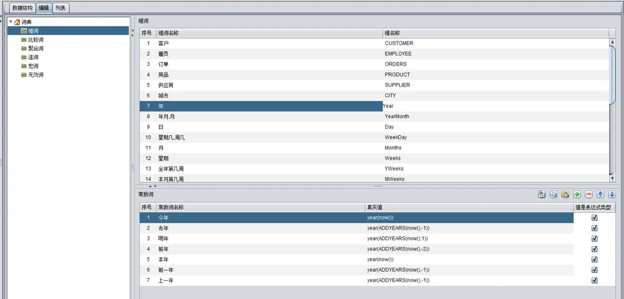
Task: Click the import table icon in 常数词 toolbar
Action: click(x=542, y=194)
